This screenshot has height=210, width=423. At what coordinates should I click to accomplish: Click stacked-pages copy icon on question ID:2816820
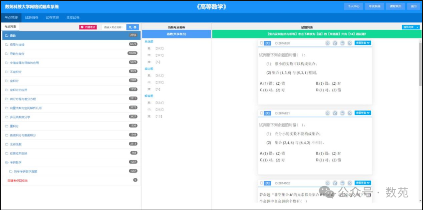point(342,43)
